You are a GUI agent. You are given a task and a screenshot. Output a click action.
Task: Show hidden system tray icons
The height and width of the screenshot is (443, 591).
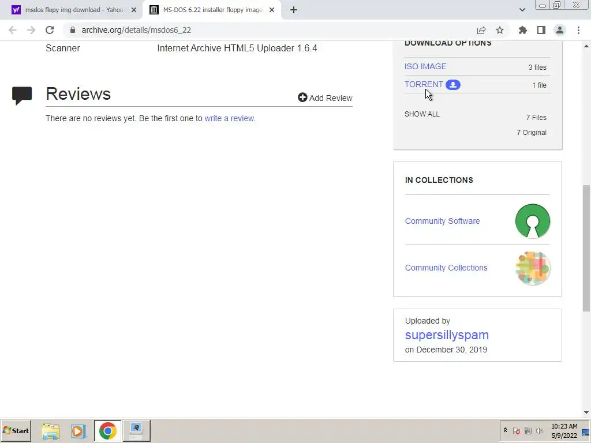(505, 430)
